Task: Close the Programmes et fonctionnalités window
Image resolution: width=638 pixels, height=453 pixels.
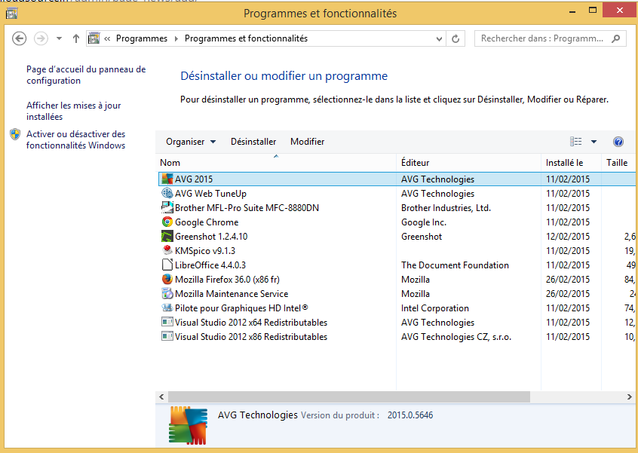Action: tap(620, 11)
